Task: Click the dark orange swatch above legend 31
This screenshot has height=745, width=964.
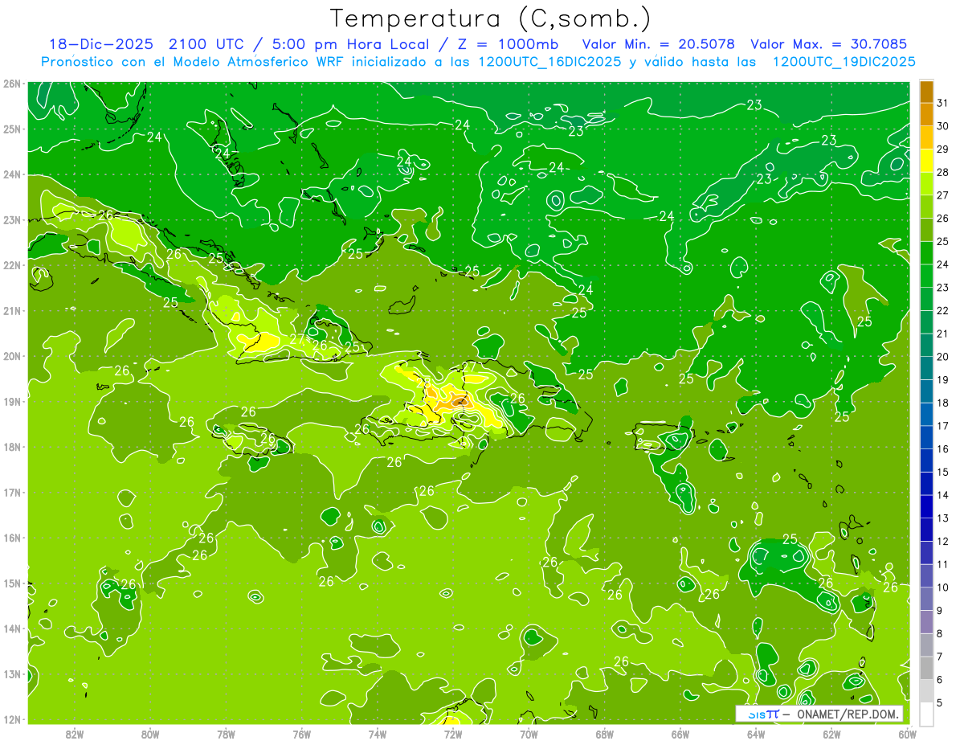Action: (926, 92)
